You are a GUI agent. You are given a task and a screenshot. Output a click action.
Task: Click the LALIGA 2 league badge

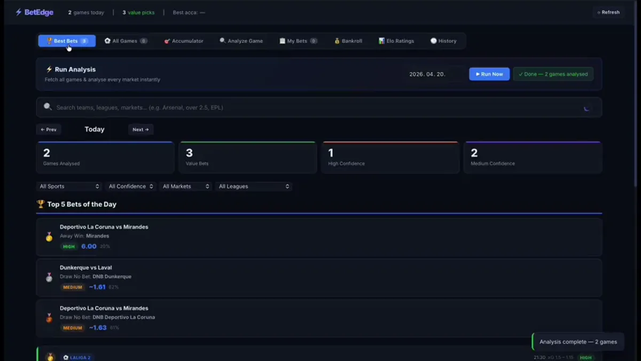pos(76,357)
